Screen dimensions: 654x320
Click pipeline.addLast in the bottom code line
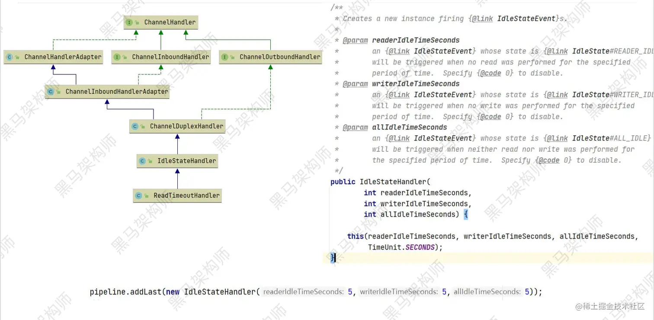(x=125, y=292)
